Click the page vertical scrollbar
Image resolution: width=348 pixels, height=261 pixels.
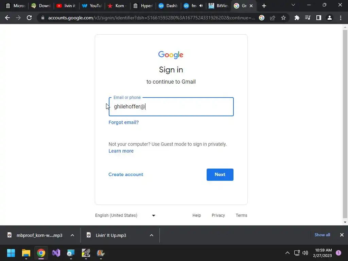click(345, 124)
